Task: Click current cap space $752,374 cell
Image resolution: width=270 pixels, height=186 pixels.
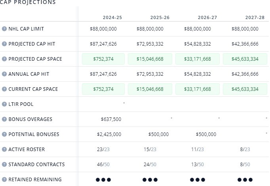Action: click(103, 89)
